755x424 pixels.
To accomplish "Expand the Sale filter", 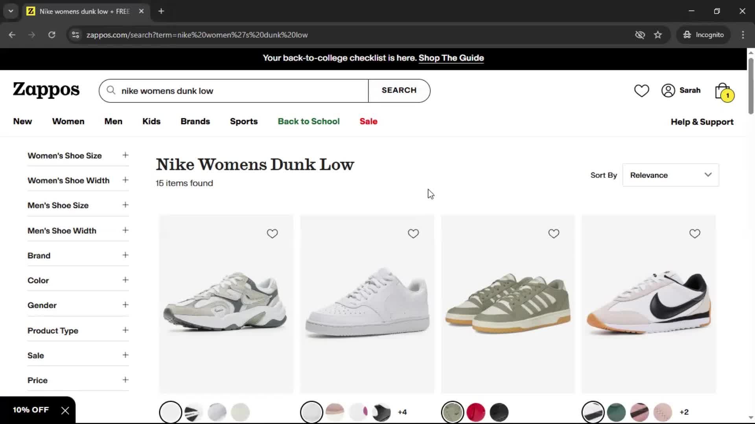I will (78, 355).
